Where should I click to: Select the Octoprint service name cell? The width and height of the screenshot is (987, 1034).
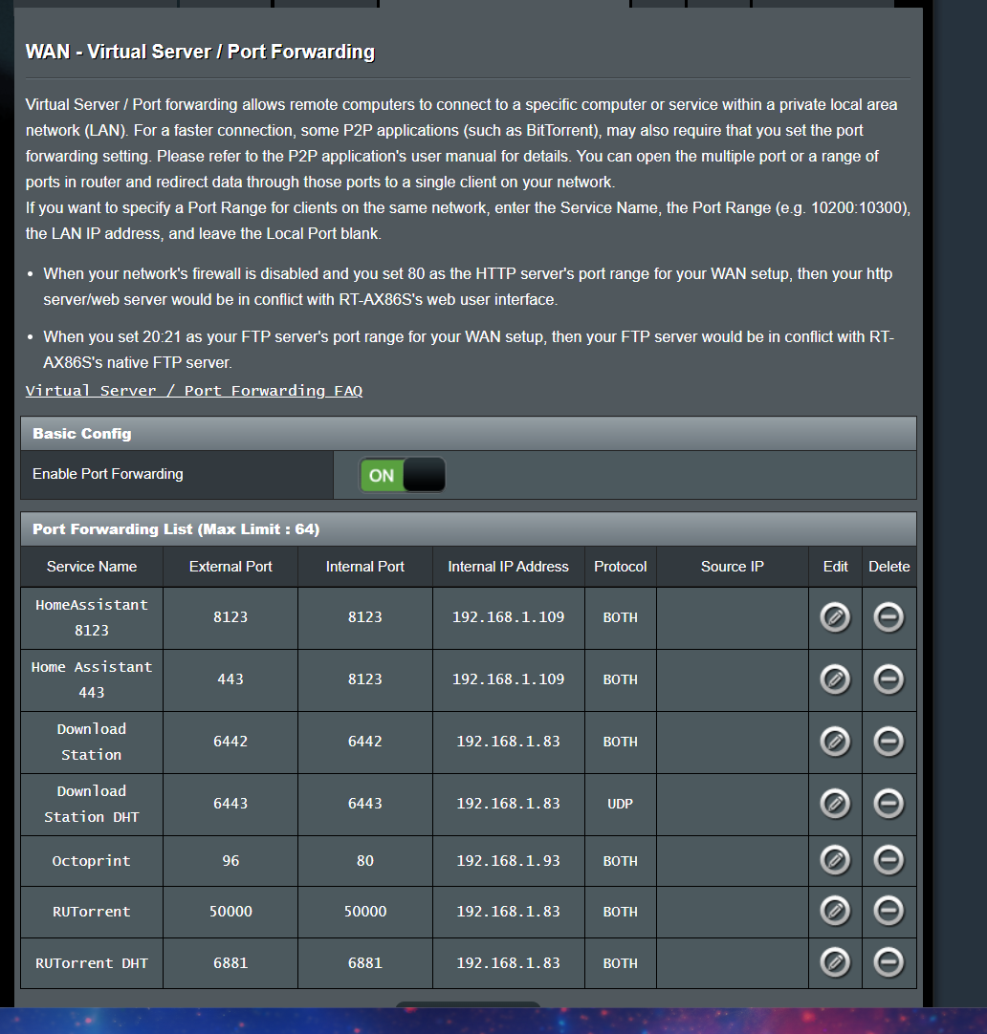(91, 861)
